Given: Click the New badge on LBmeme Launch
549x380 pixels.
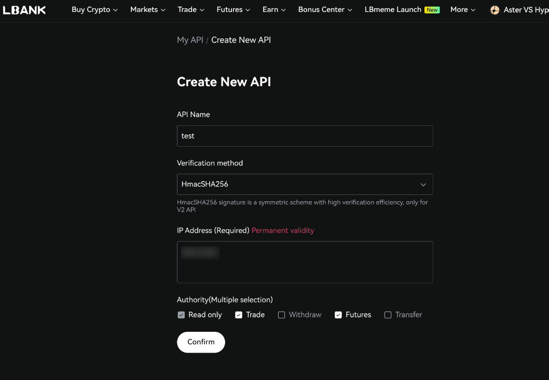Looking at the screenshot, I should pyautogui.click(x=432, y=10).
